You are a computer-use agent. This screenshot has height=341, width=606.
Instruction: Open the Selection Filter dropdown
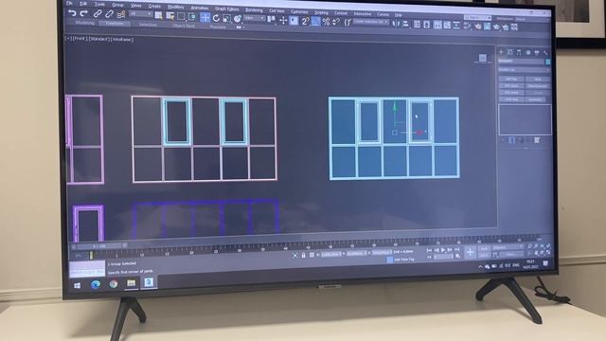[x=141, y=14]
